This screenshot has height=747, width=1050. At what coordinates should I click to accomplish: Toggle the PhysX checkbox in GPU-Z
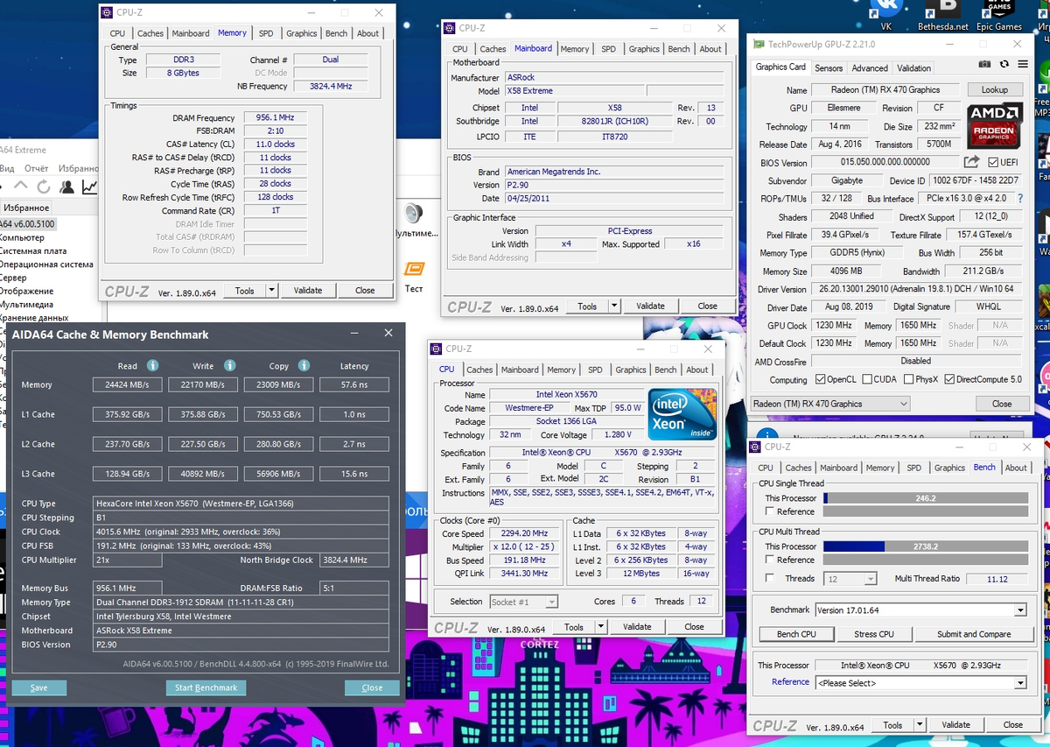[907, 379]
